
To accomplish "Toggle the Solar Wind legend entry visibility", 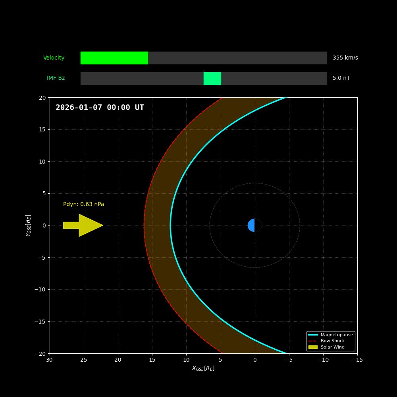I will (333, 347).
